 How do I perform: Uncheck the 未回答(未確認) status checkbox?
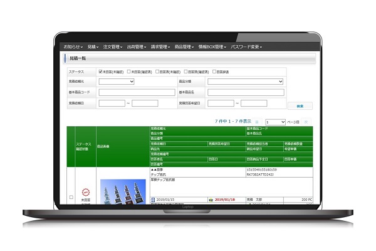click(x=101, y=72)
